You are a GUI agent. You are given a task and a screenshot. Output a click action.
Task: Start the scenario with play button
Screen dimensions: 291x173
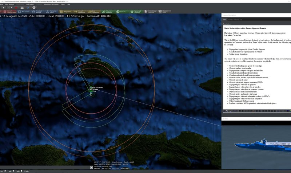point(4,8)
